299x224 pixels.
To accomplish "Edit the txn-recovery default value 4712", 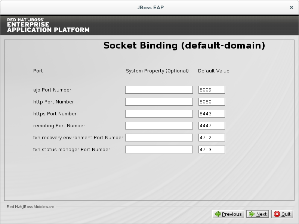I will pyautogui.click(x=211, y=137).
